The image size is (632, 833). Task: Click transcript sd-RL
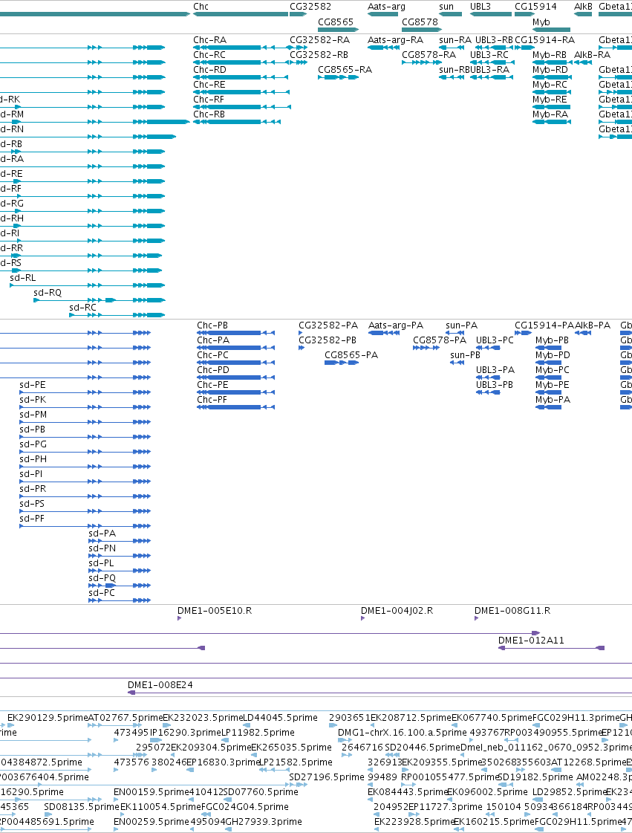pyautogui.click(x=88, y=285)
